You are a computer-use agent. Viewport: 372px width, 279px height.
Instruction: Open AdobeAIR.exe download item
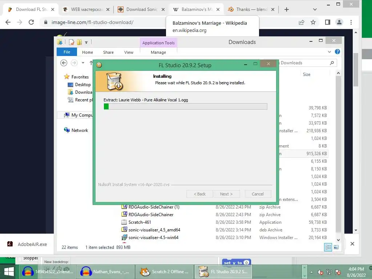click(27, 244)
